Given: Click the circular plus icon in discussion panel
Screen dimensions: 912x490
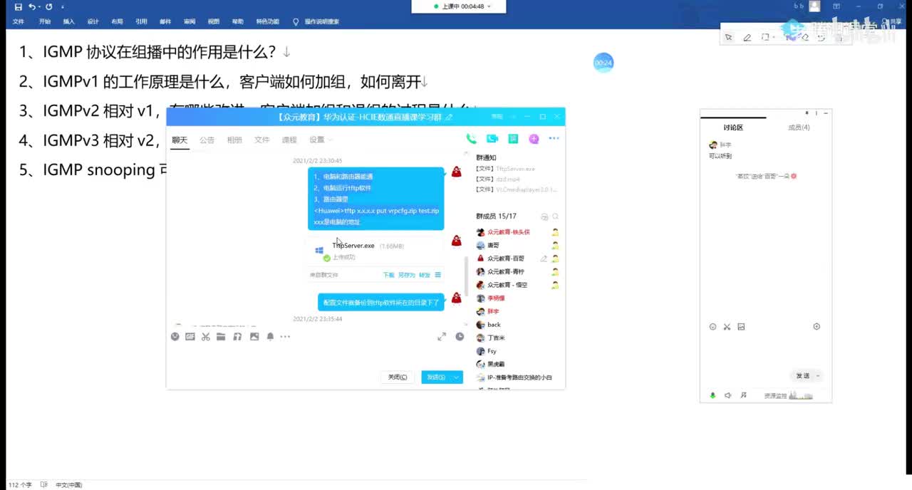Looking at the screenshot, I should 817,327.
